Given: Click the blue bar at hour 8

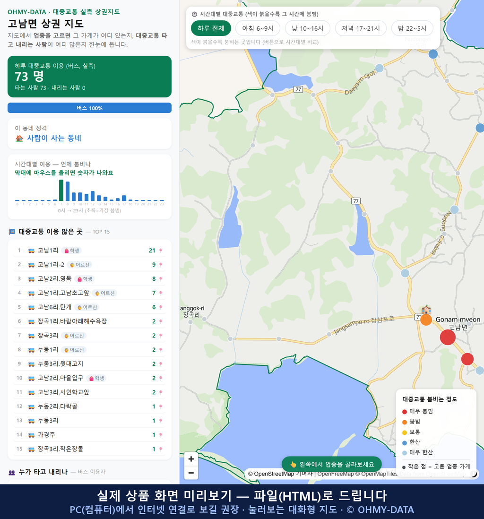Looking at the screenshot, I should tap(68, 191).
